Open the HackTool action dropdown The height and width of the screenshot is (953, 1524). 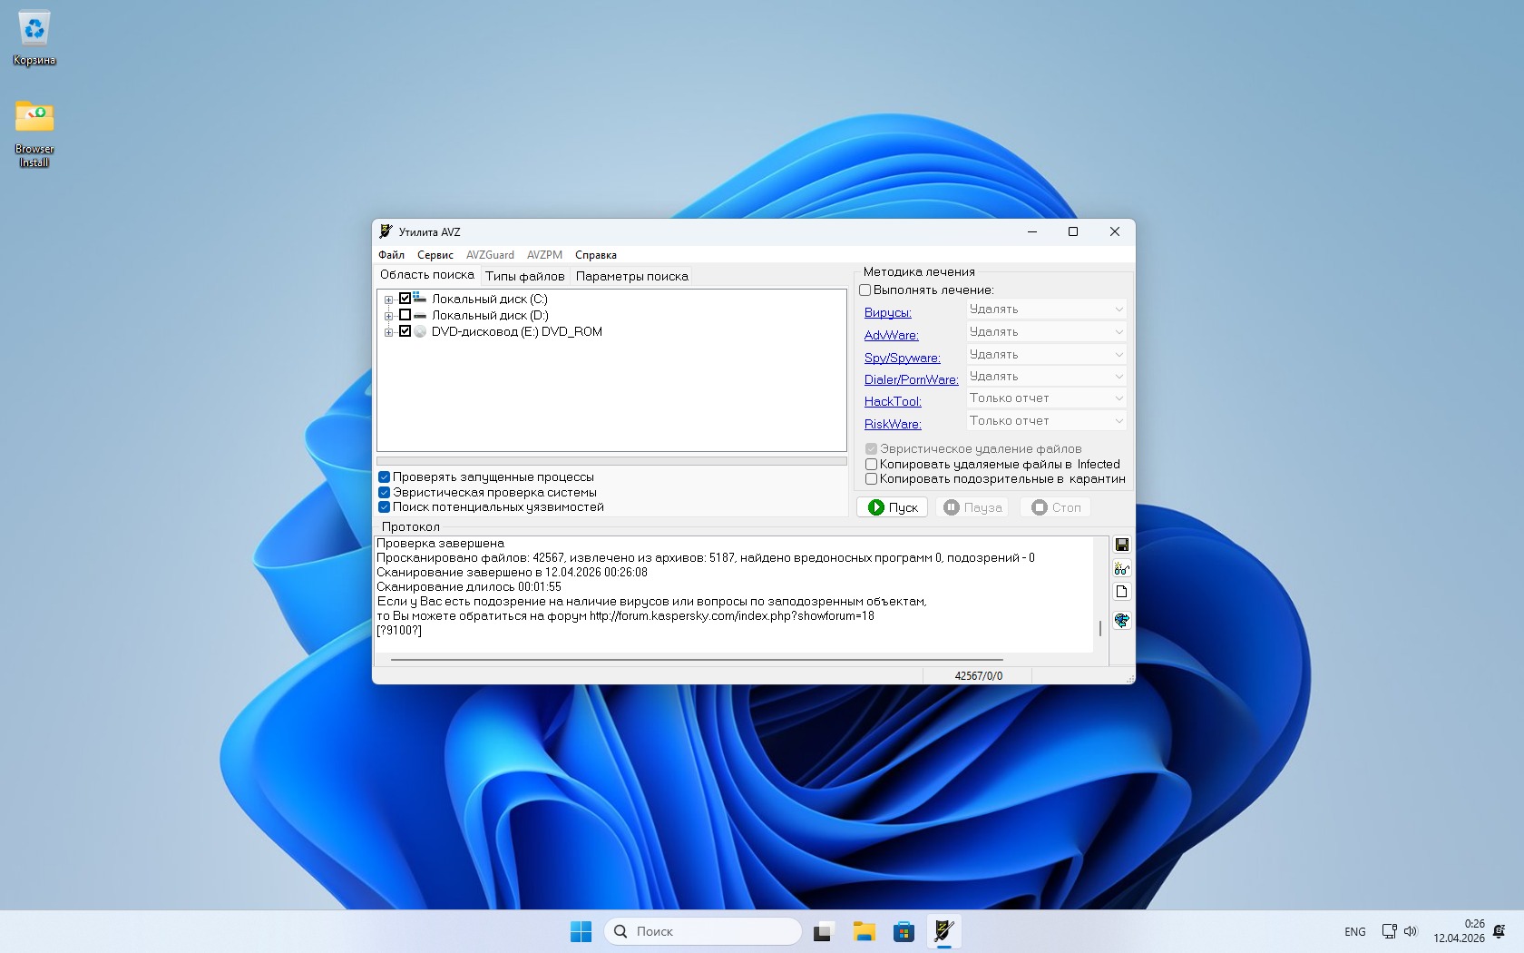pos(1046,398)
